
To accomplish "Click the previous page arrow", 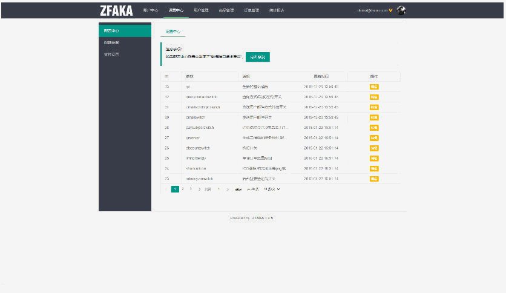I will [x=166, y=189].
